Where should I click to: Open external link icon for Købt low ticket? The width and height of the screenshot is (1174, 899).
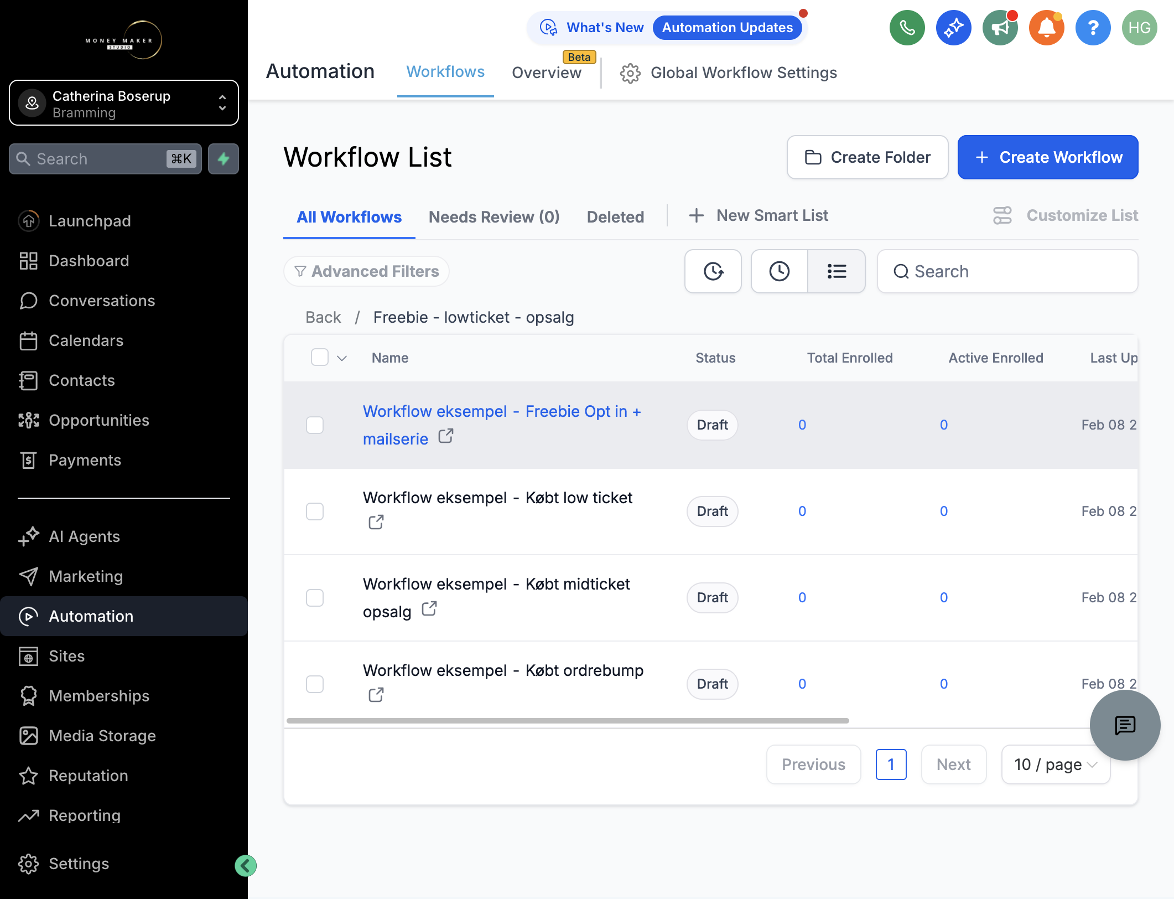[x=376, y=522]
